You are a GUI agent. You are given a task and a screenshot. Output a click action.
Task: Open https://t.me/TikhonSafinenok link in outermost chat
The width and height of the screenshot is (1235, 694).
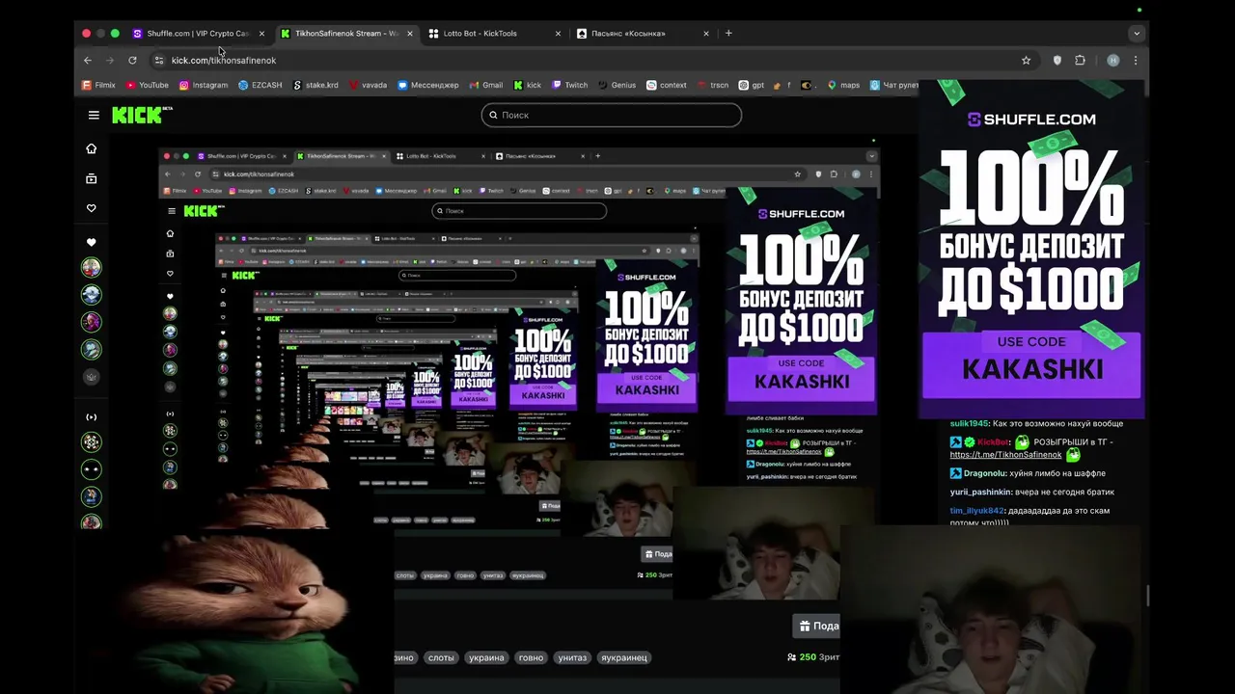click(x=1005, y=454)
